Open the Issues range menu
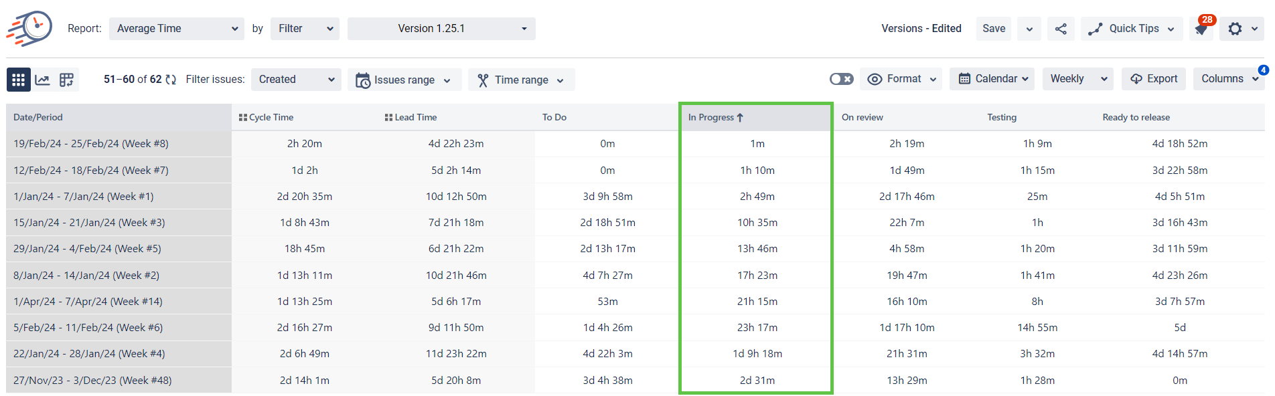 pyautogui.click(x=404, y=80)
